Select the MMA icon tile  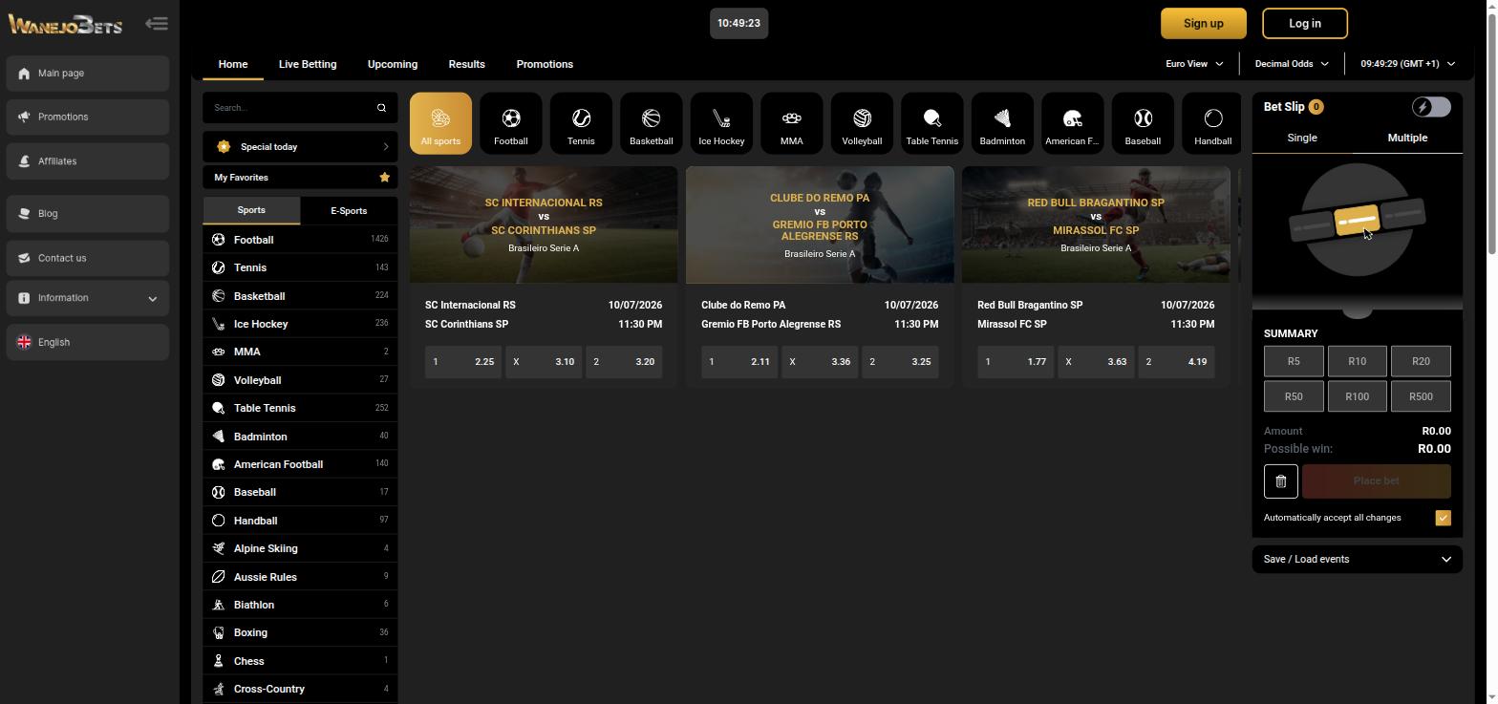coord(792,123)
